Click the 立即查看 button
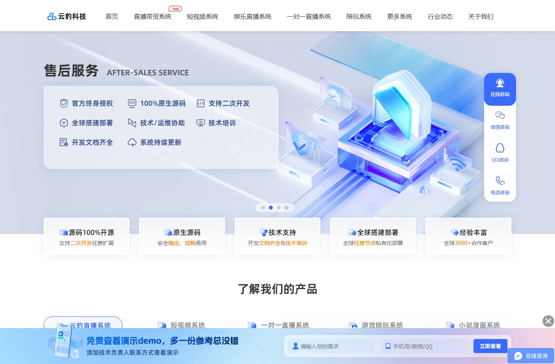 pos(490,346)
